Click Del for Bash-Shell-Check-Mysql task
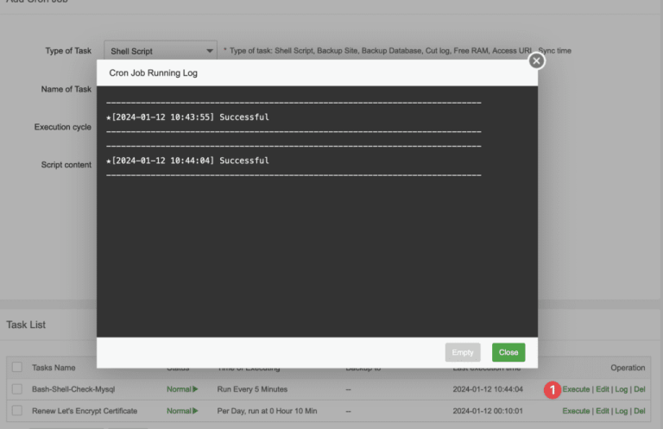This screenshot has width=663, height=429. click(x=640, y=389)
